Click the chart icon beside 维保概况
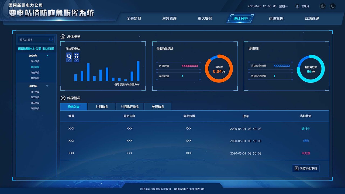This screenshot has width=345, height=194. pos(63,98)
